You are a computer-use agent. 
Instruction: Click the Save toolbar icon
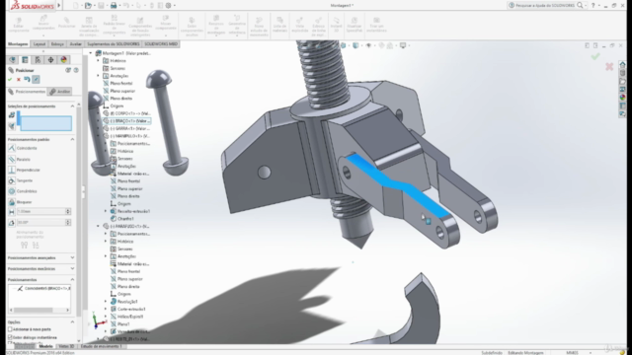101,5
